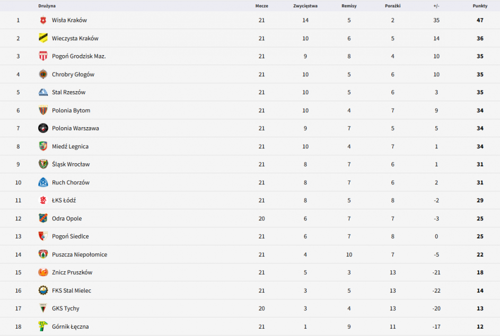Viewport: 500px width, 336px height.
Task: Click the Górnik Łęczna club crest
Action: pyautogui.click(x=43, y=326)
